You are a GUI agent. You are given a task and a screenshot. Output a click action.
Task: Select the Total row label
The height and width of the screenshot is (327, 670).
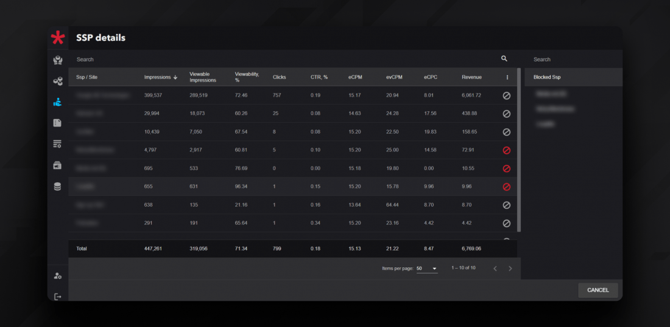click(81, 248)
